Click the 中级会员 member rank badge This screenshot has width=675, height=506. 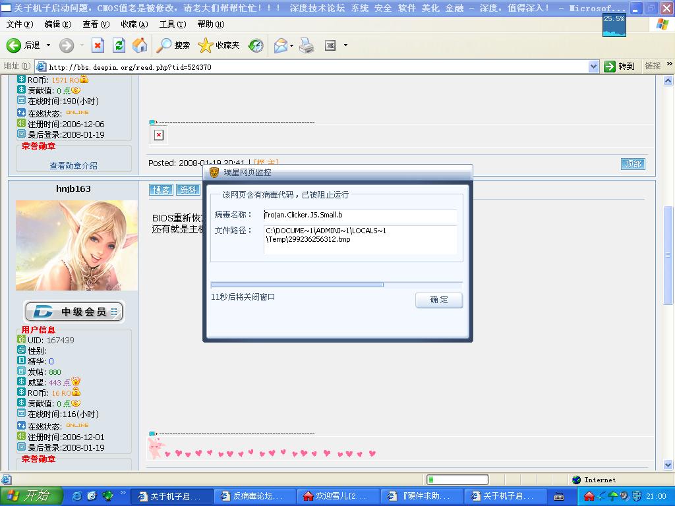[74, 312]
